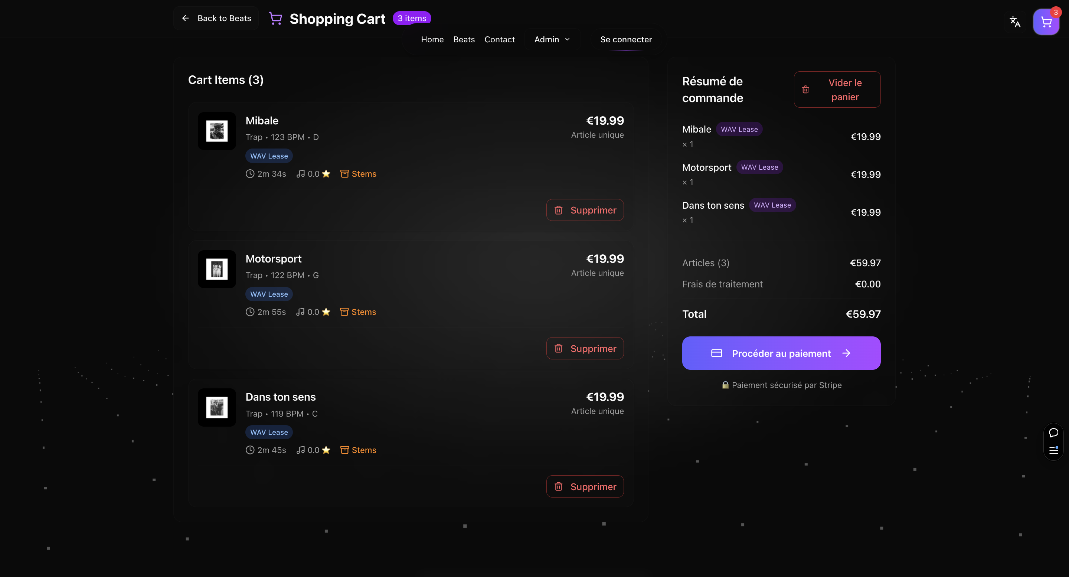Viewport: 1069px width, 577px height.
Task: Open the cart icon with badge
Action: 1046,22
